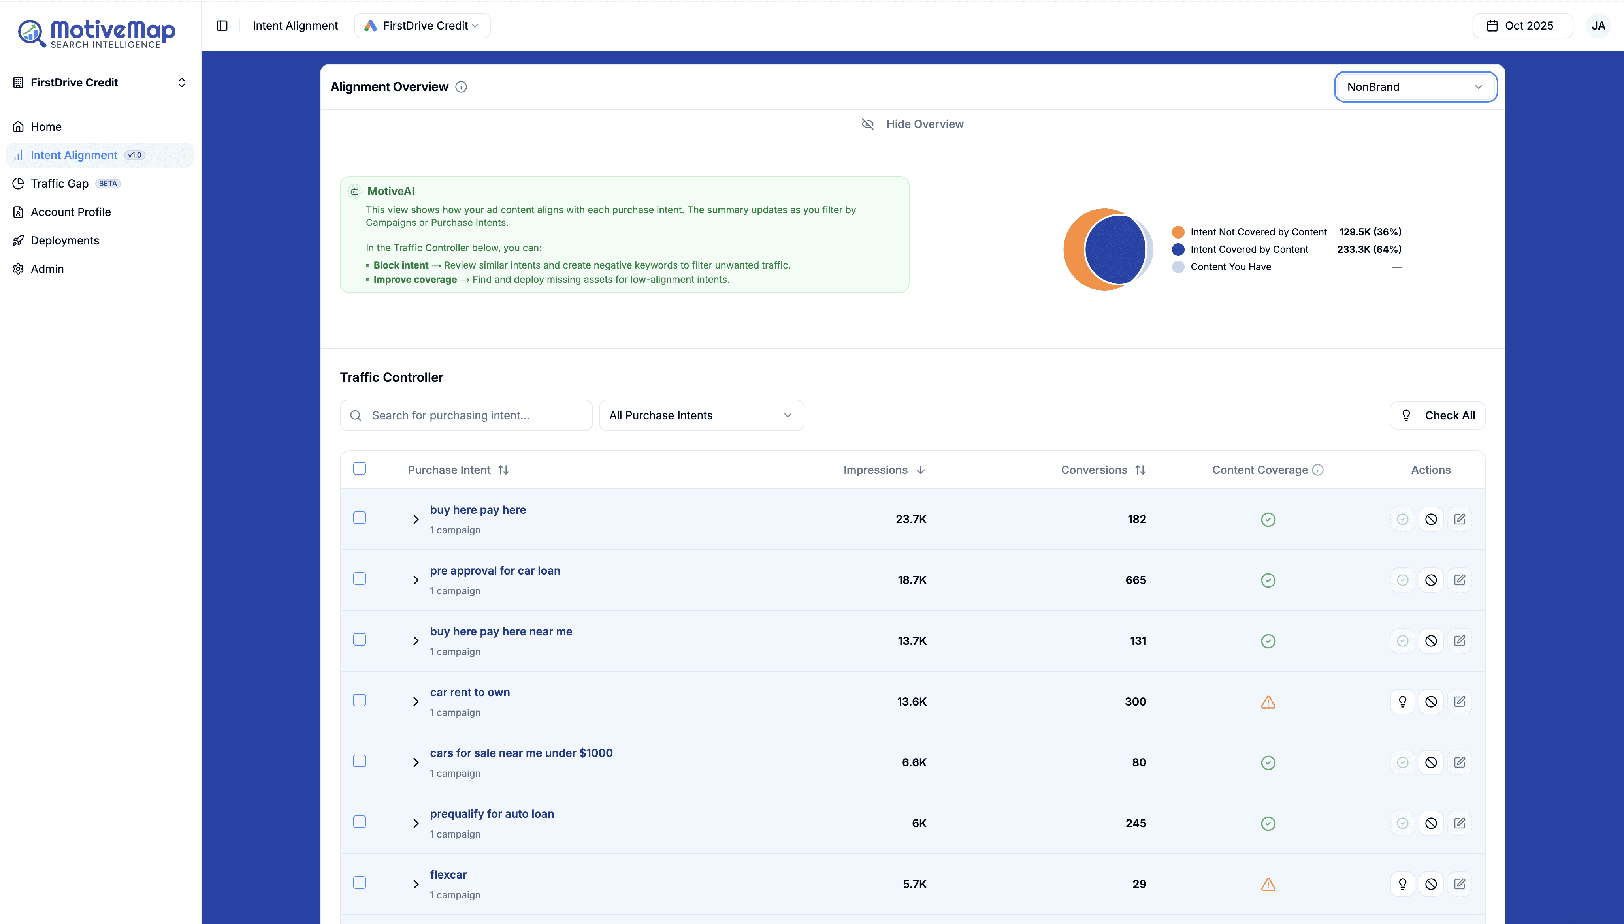1624x924 pixels.
Task: Click Content Coverage info icon
Action: coord(1318,470)
